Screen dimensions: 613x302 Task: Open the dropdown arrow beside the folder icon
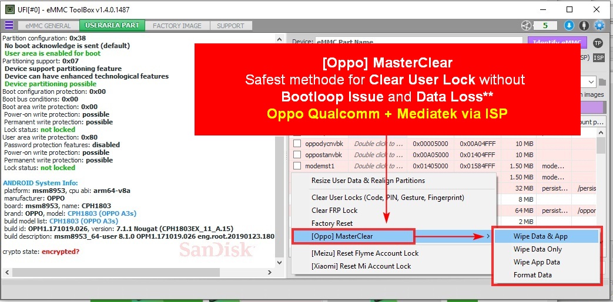(x=591, y=82)
